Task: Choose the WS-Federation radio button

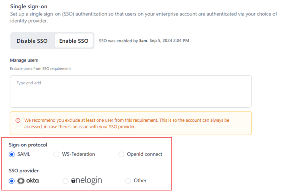Action: (x=56, y=154)
